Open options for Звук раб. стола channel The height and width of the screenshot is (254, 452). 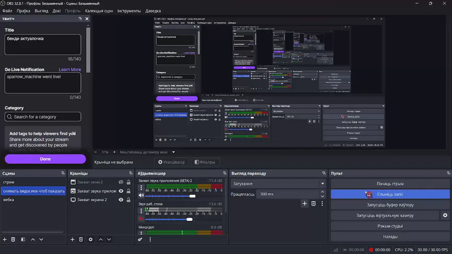[141, 211]
